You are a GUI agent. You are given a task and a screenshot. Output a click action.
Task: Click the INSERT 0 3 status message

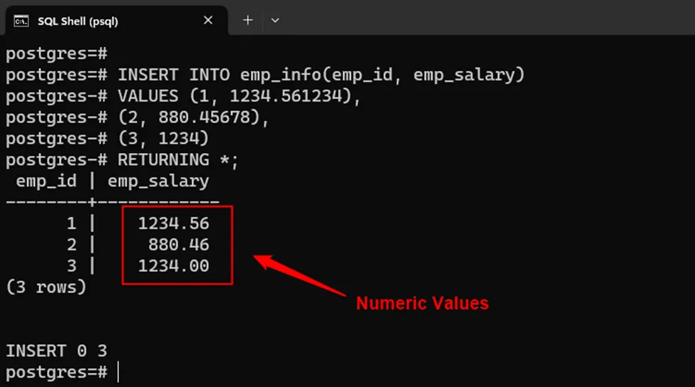[x=56, y=350]
